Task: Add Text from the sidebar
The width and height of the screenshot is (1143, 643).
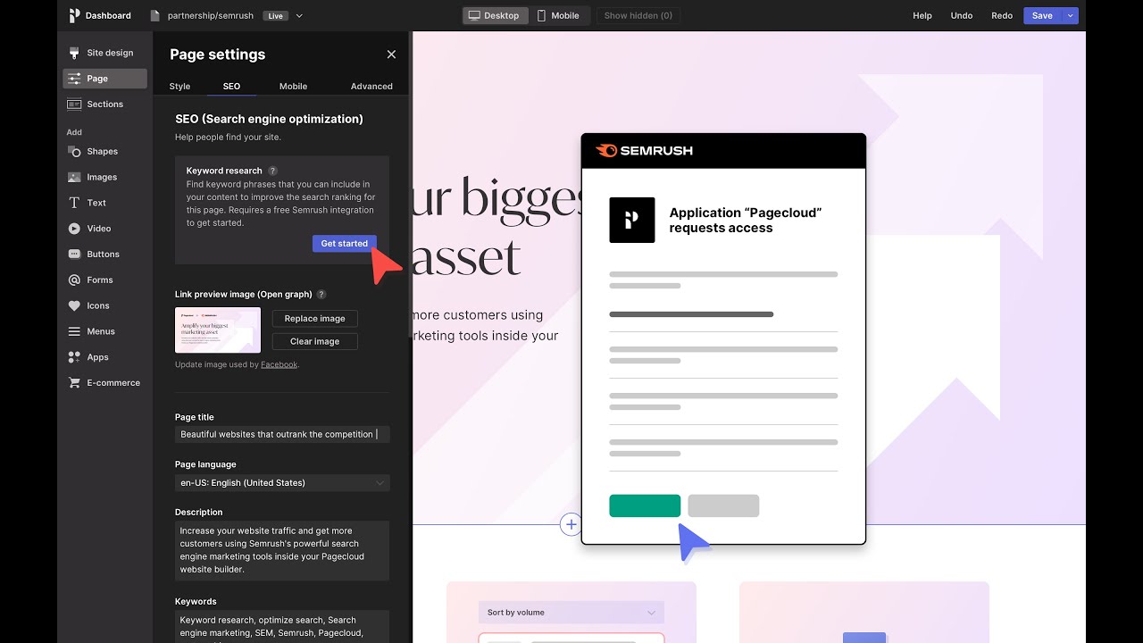Action: (x=104, y=203)
